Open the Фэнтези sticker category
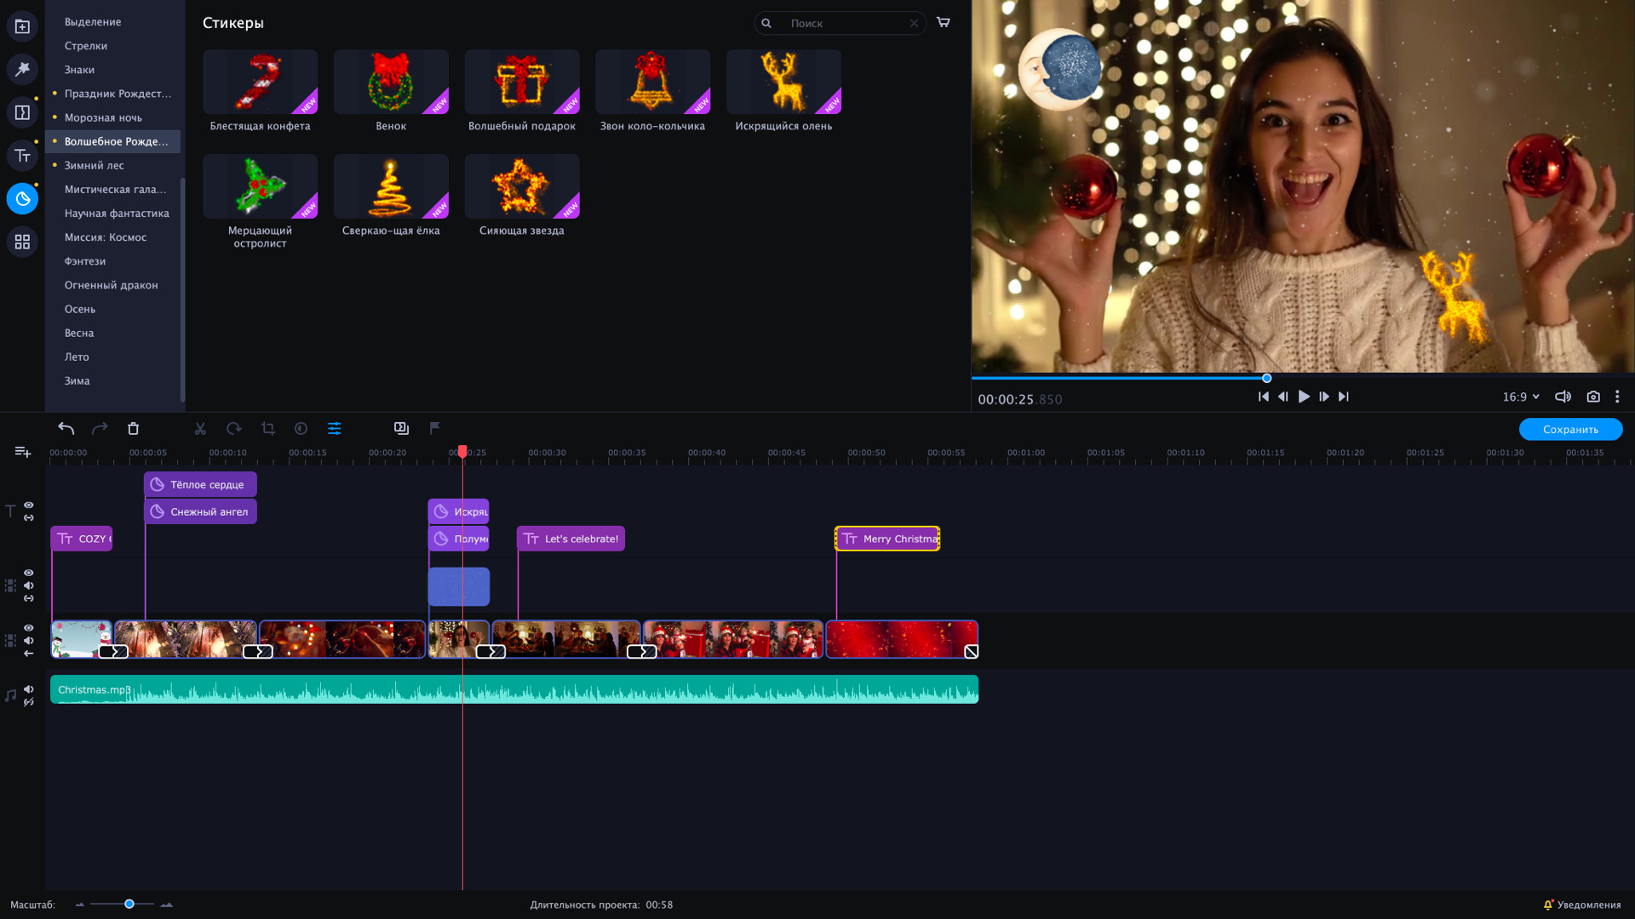 pos(85,260)
